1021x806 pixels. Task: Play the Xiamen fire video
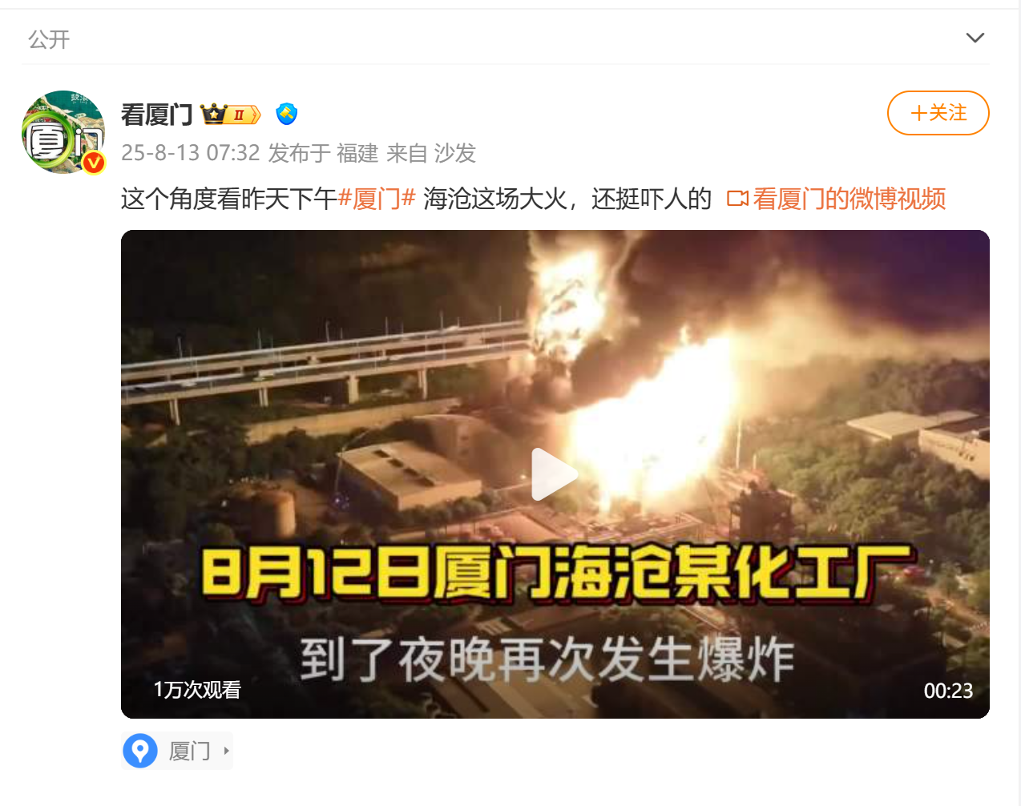coord(555,474)
